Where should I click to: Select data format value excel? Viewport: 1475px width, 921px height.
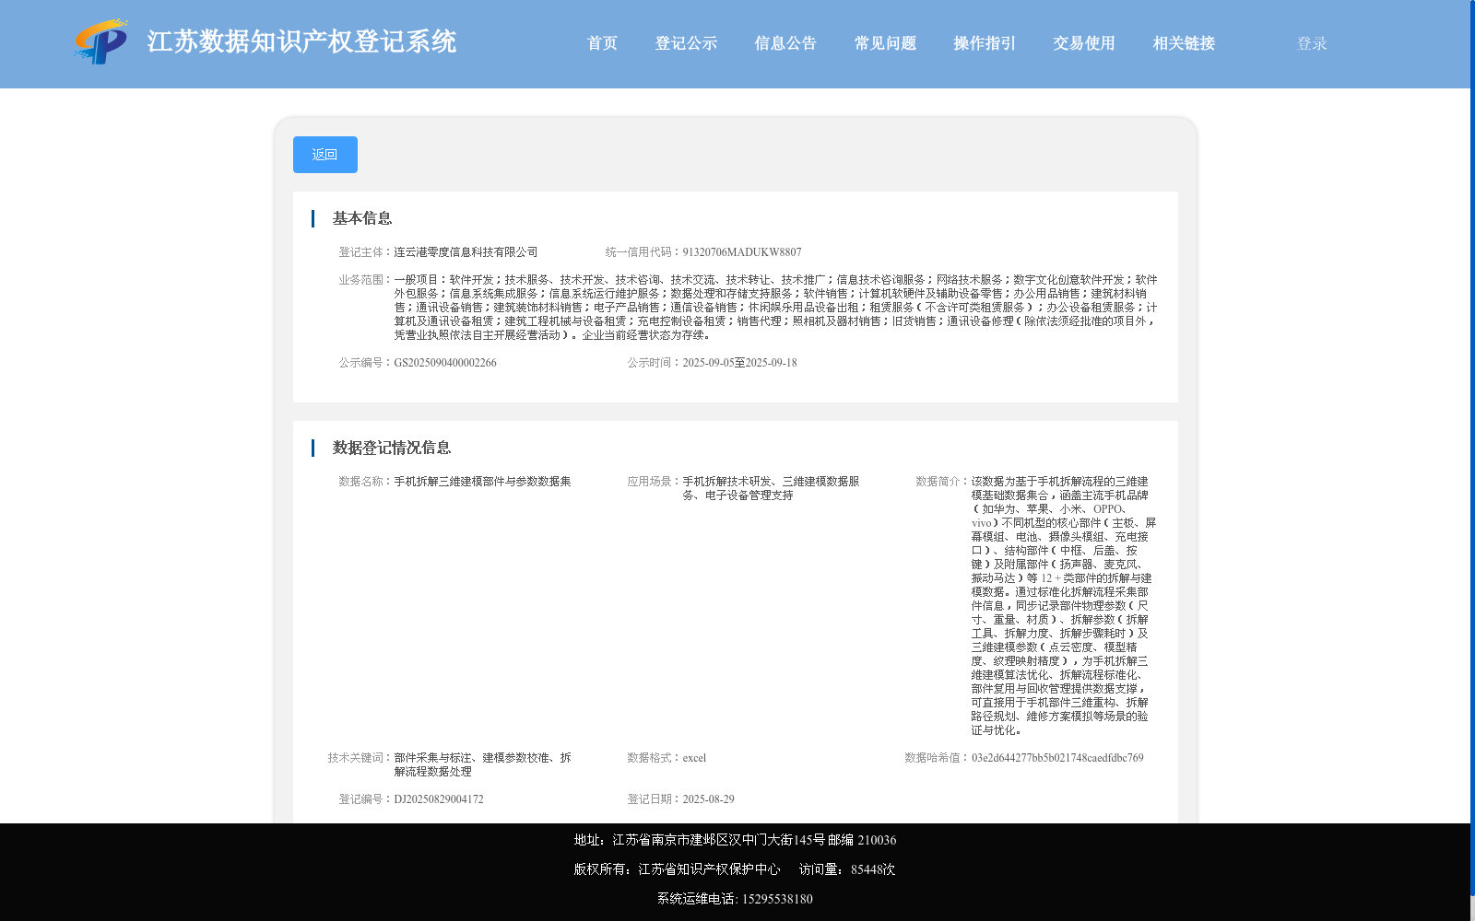[694, 758]
